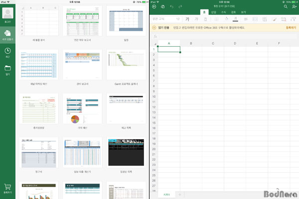The width and height of the screenshot is (299, 199).
Task: Share the workbook via add-person icon
Action: pyautogui.click(x=294, y=6)
